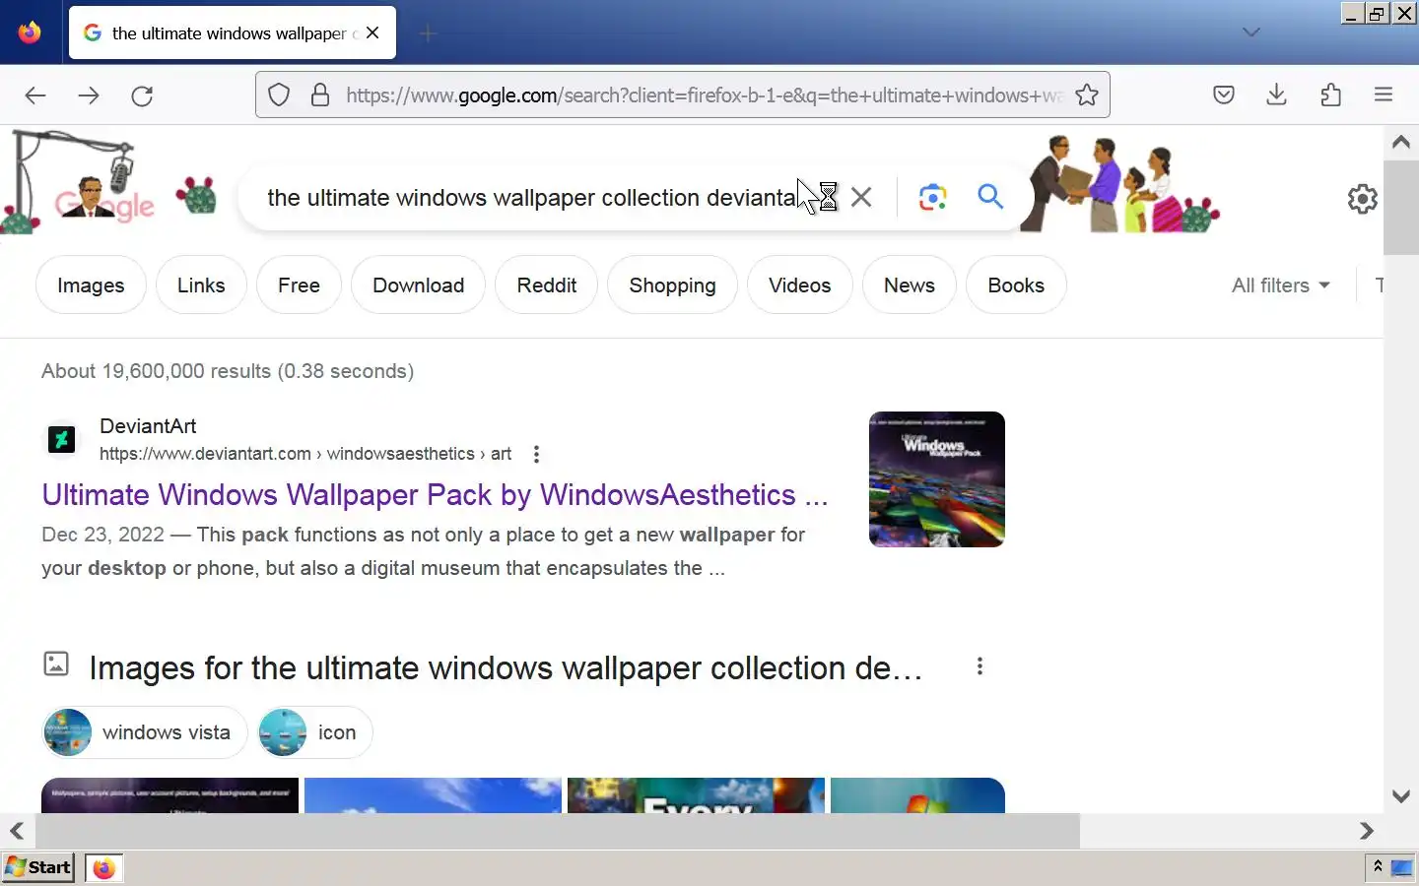The height and width of the screenshot is (886, 1419).
Task: Search by image with Google Lens icon
Action: (x=932, y=197)
